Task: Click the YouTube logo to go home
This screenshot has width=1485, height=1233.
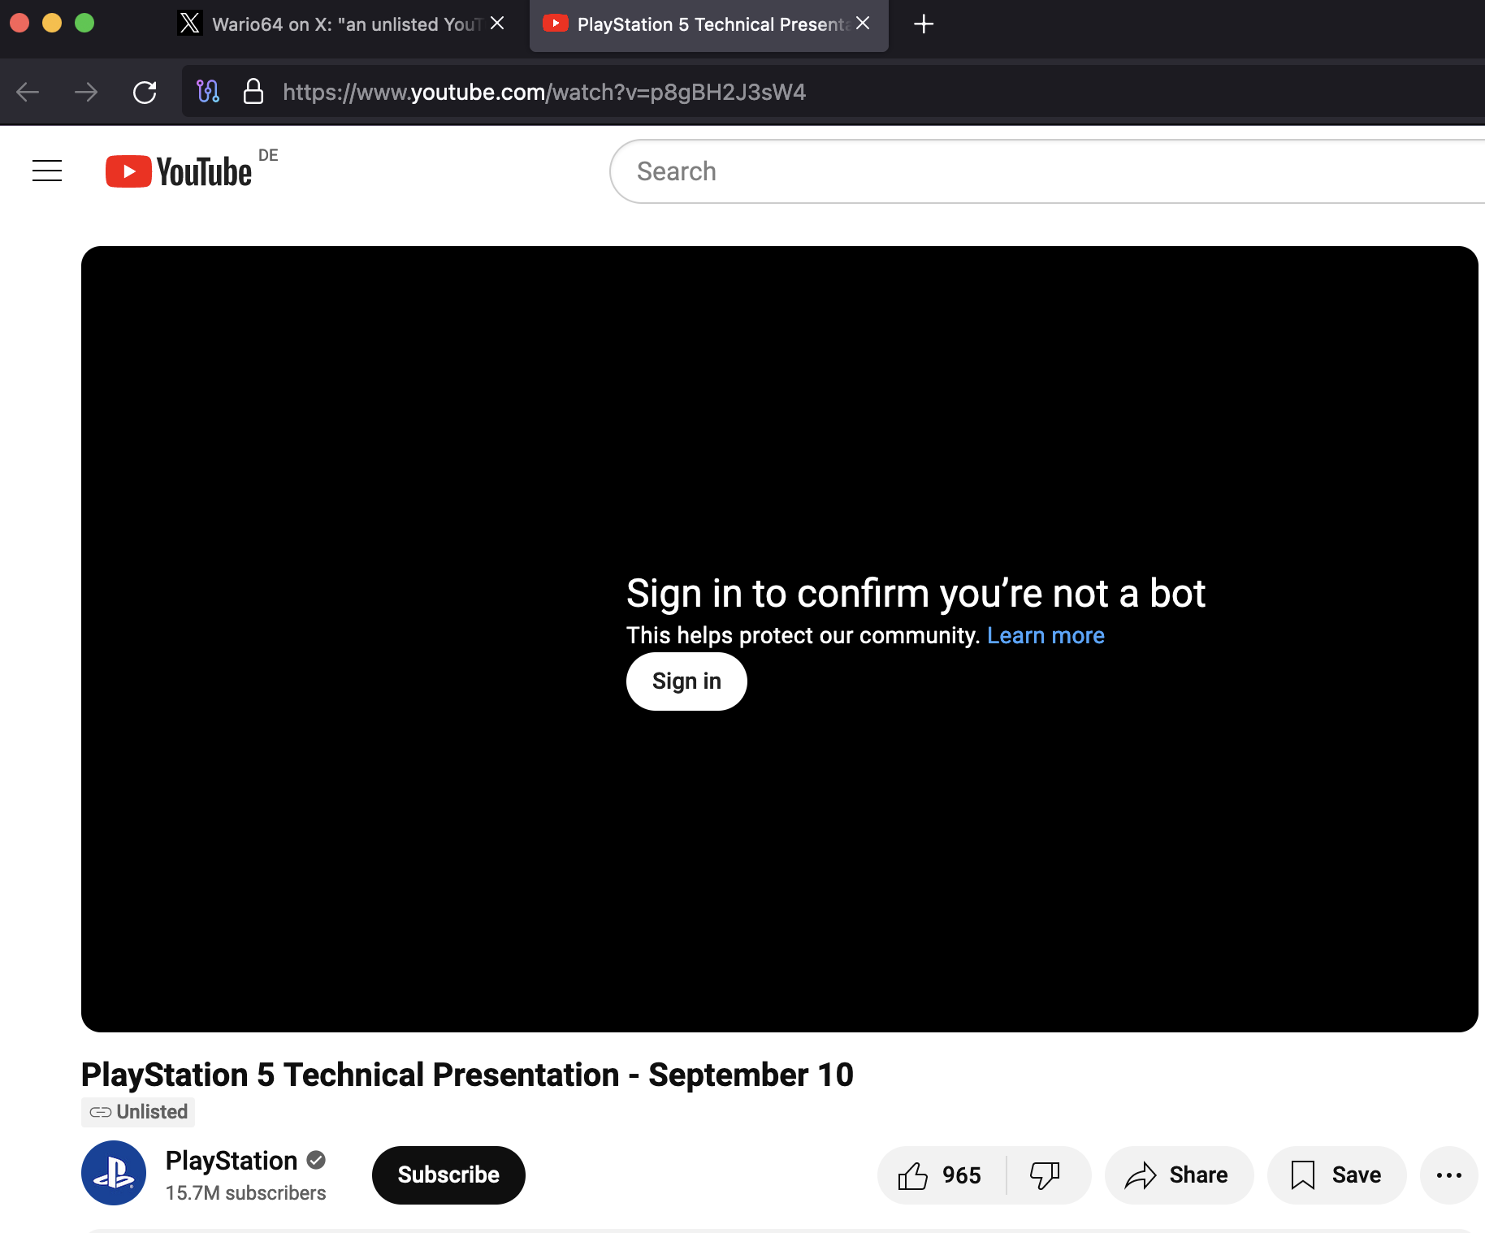Action: tap(179, 171)
